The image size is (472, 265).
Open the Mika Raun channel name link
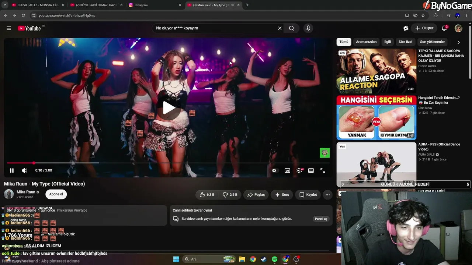pyautogui.click(x=26, y=192)
